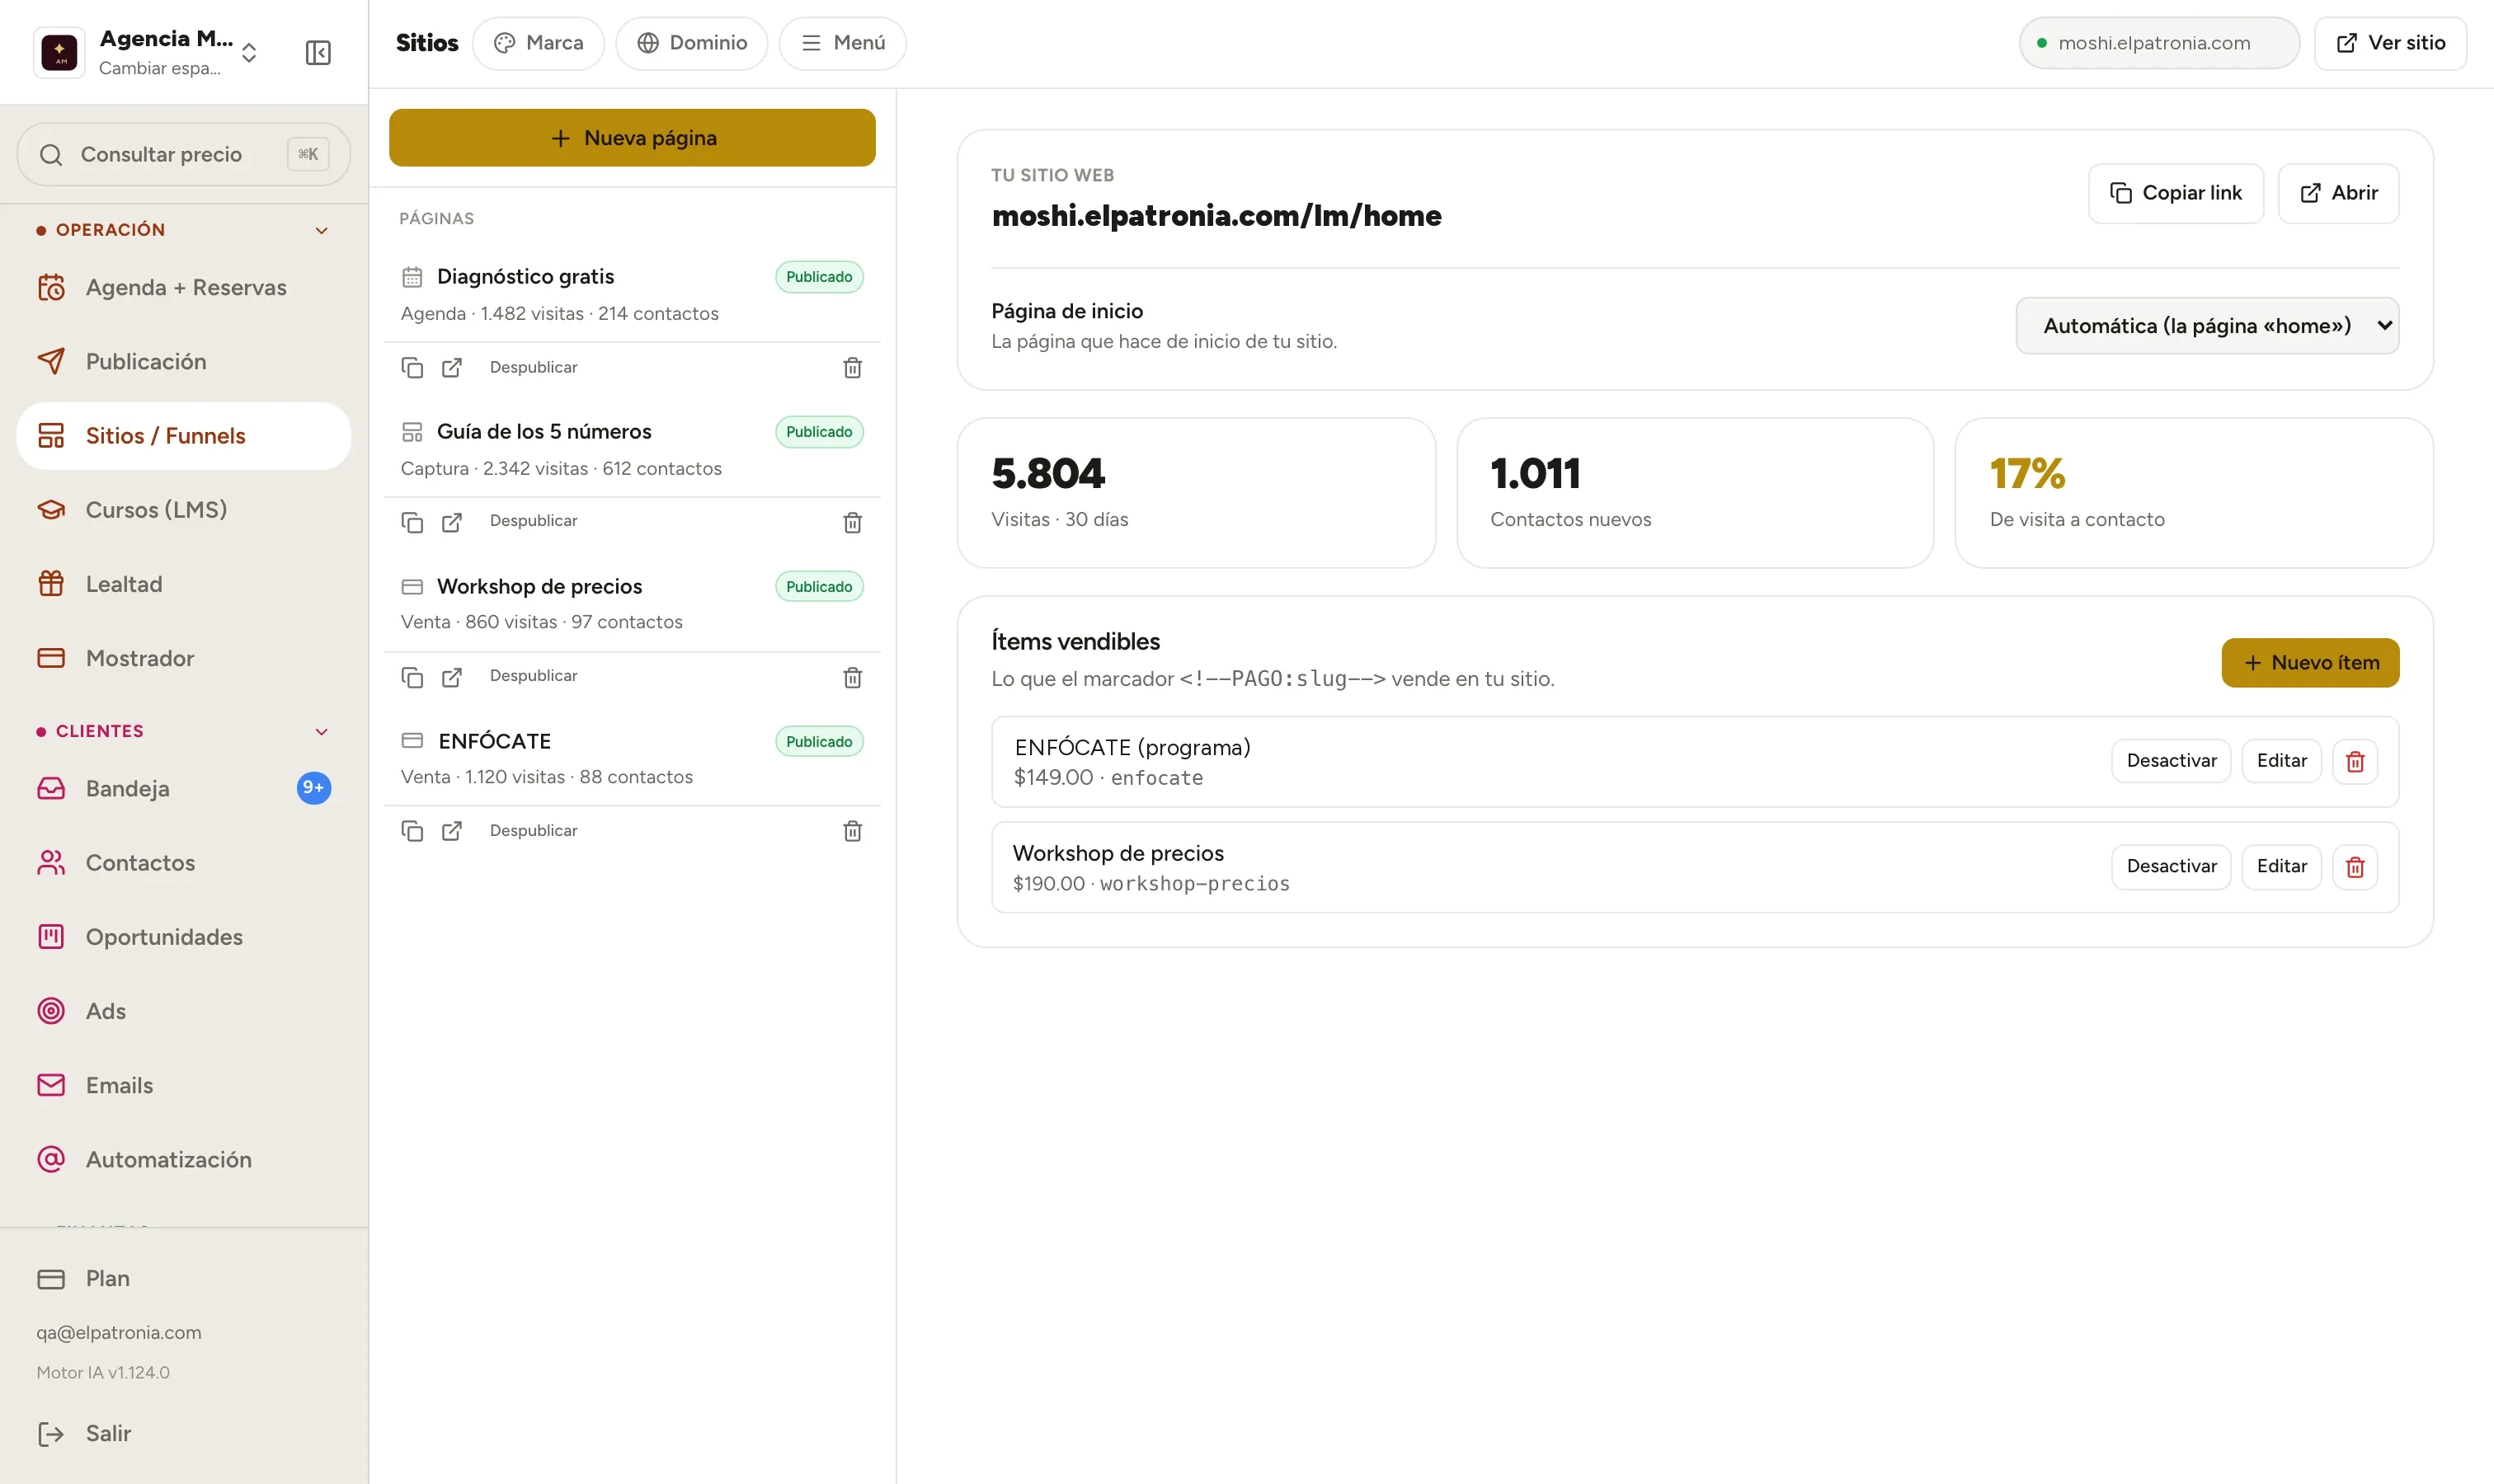Screen dimensions: 2494x1484
Task: Despublicar the Diagnóstico gratis page
Action: click(x=534, y=367)
